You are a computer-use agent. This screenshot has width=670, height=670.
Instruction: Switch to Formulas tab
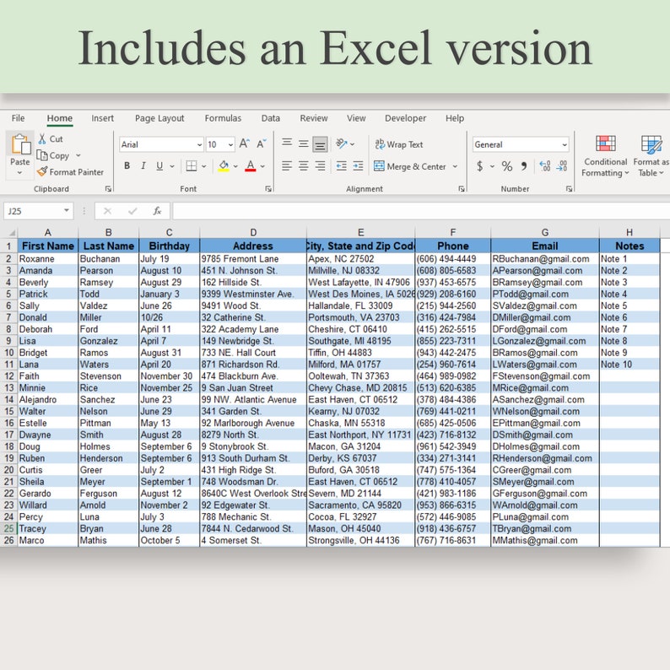tap(223, 118)
